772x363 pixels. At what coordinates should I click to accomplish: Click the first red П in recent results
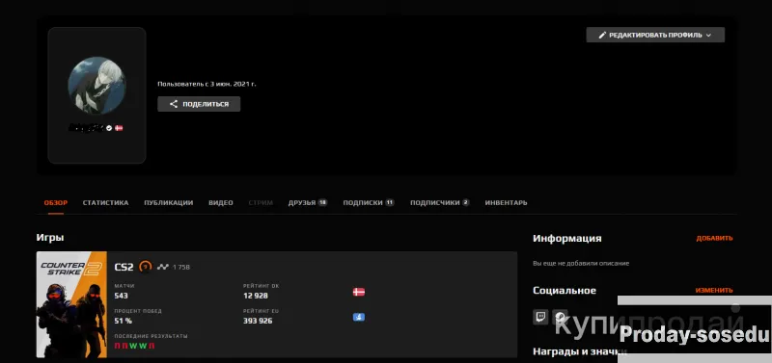pyautogui.click(x=117, y=347)
